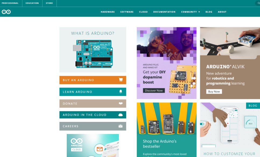Click the Careers button

click(x=93, y=126)
